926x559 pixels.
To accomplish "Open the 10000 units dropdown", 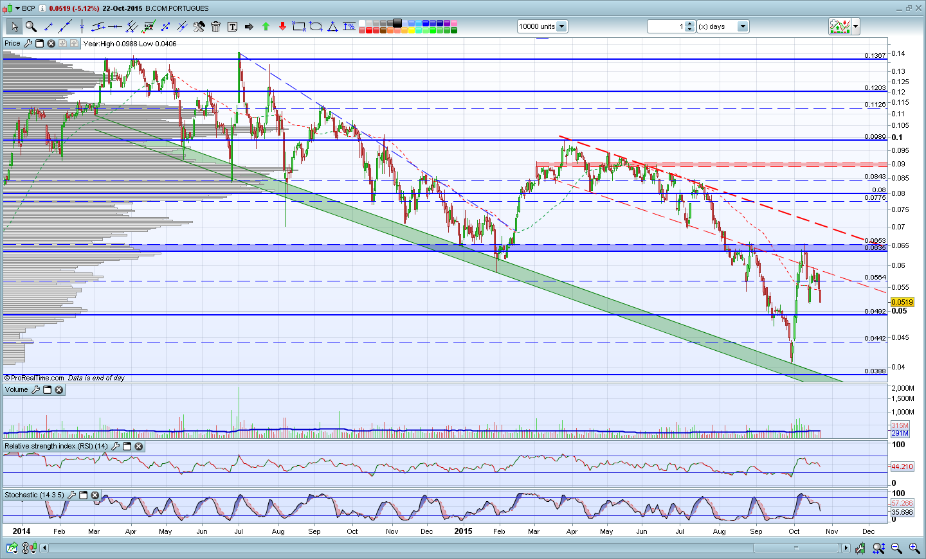I will coord(561,26).
